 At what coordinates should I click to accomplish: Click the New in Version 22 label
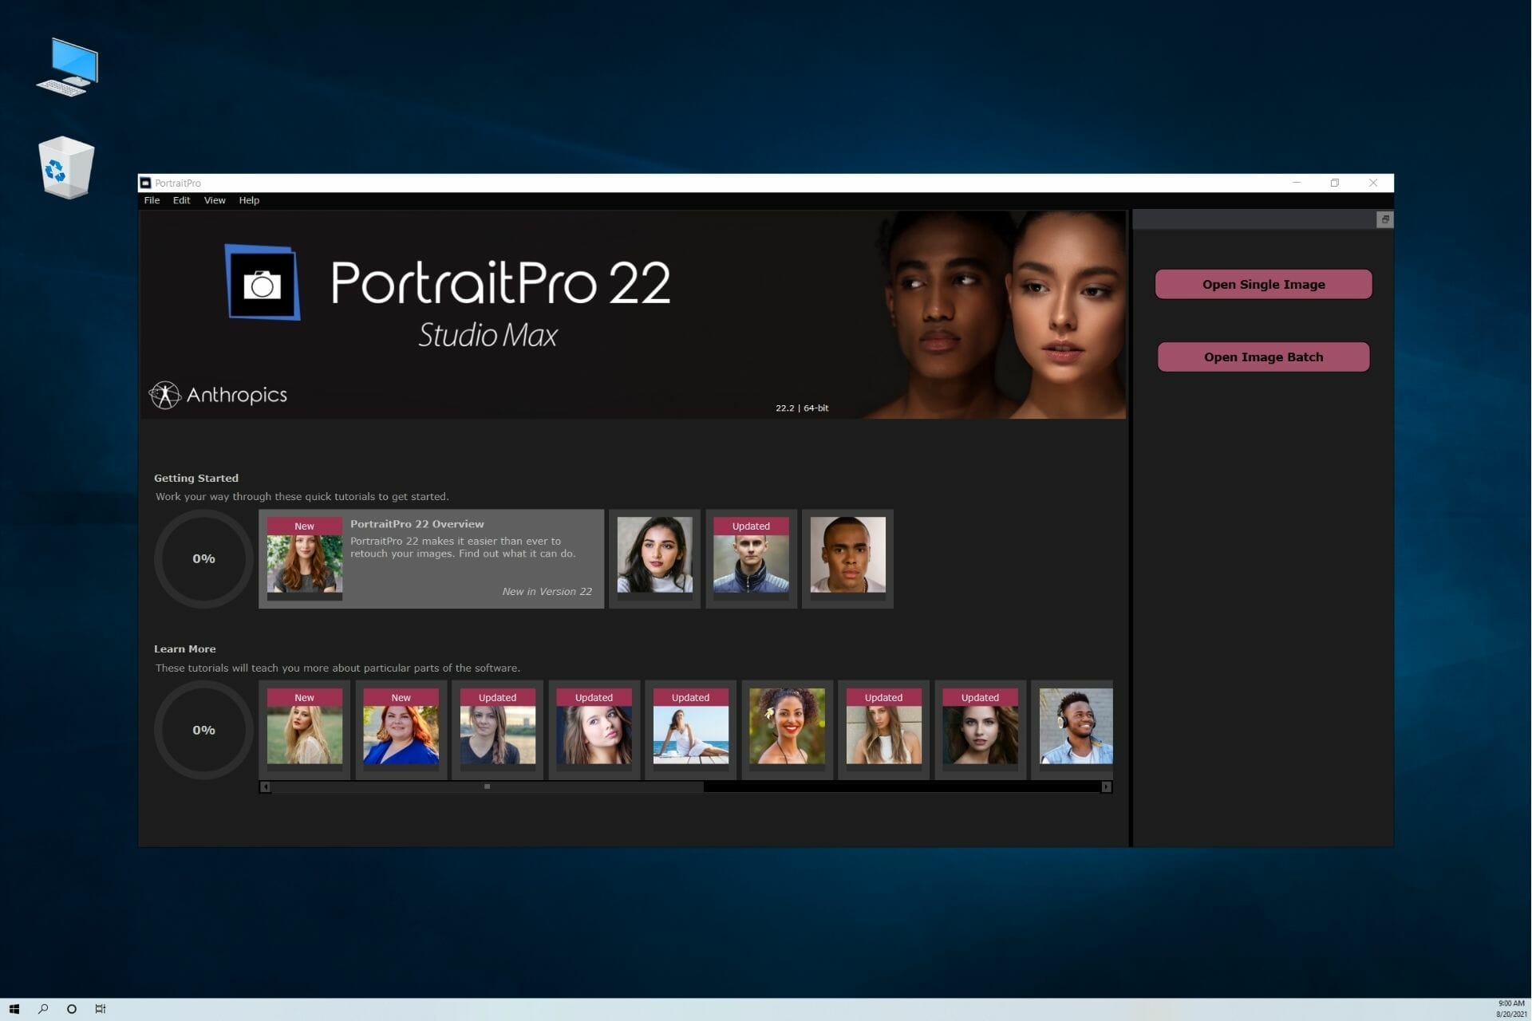pyautogui.click(x=547, y=591)
